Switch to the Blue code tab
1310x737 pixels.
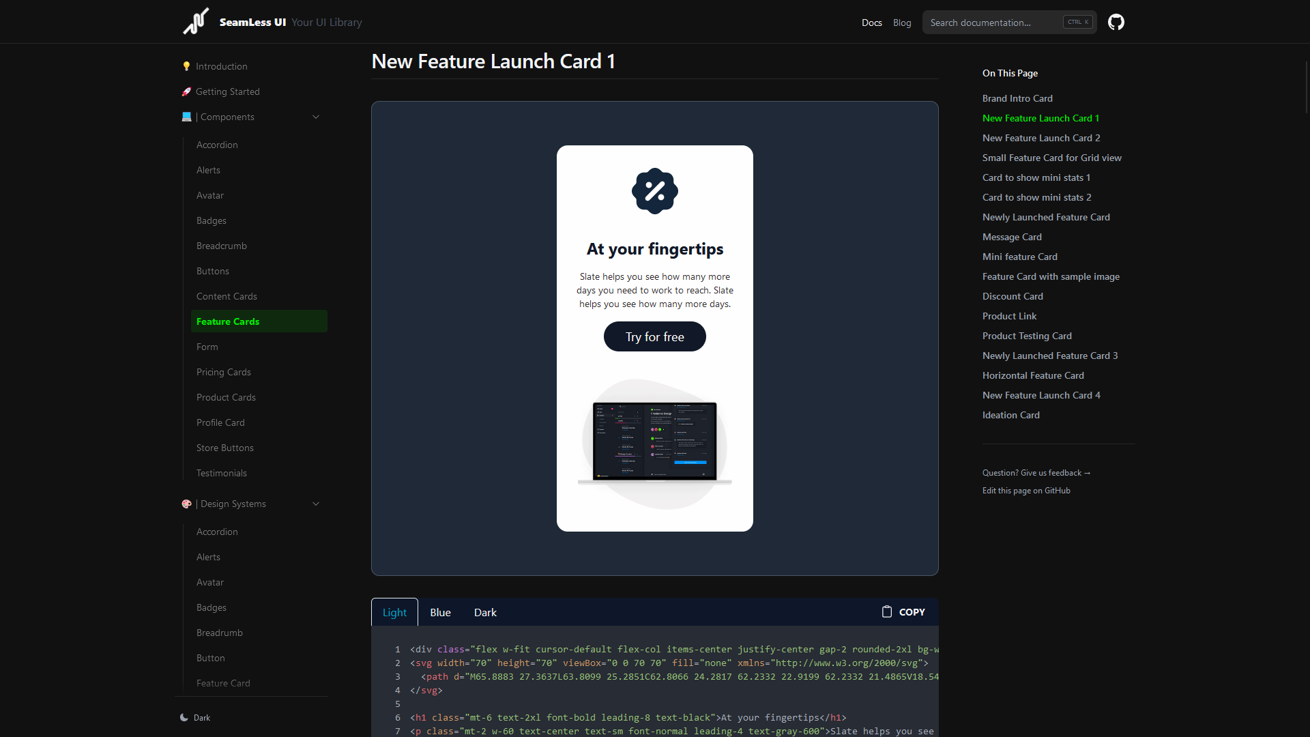coord(440,612)
